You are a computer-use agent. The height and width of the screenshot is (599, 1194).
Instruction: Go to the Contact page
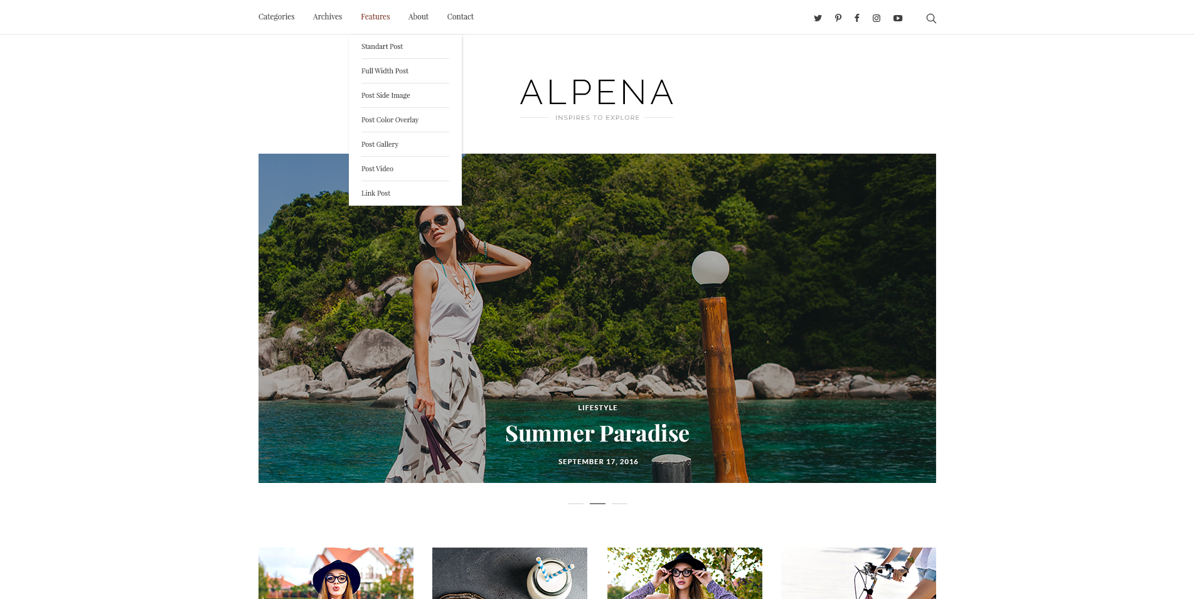461,17
